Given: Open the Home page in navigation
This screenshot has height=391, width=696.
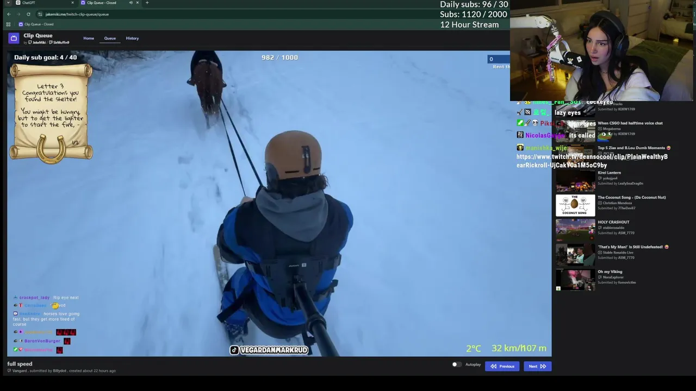Looking at the screenshot, I should click(x=89, y=38).
